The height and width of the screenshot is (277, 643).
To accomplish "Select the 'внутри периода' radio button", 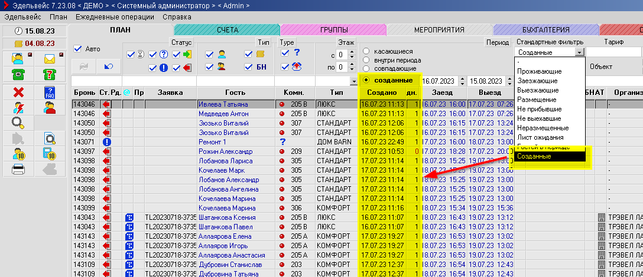I will pos(366,60).
